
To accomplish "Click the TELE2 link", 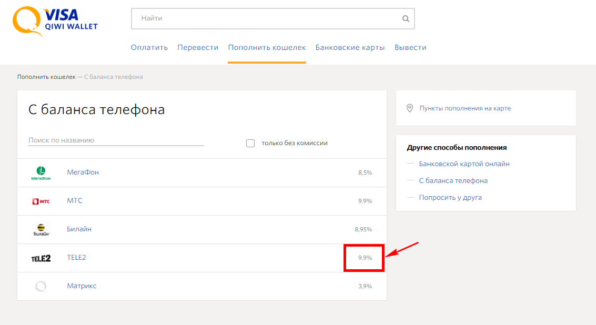I will pos(76,257).
